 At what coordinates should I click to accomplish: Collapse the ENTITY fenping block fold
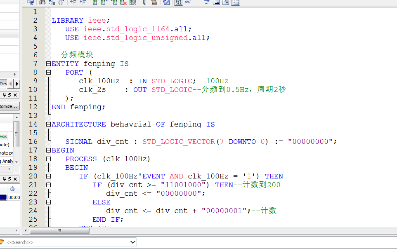48,64
